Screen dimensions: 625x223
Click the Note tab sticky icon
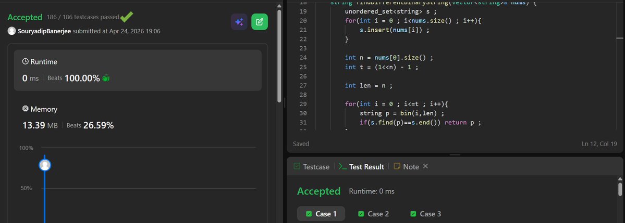[x=397, y=166]
